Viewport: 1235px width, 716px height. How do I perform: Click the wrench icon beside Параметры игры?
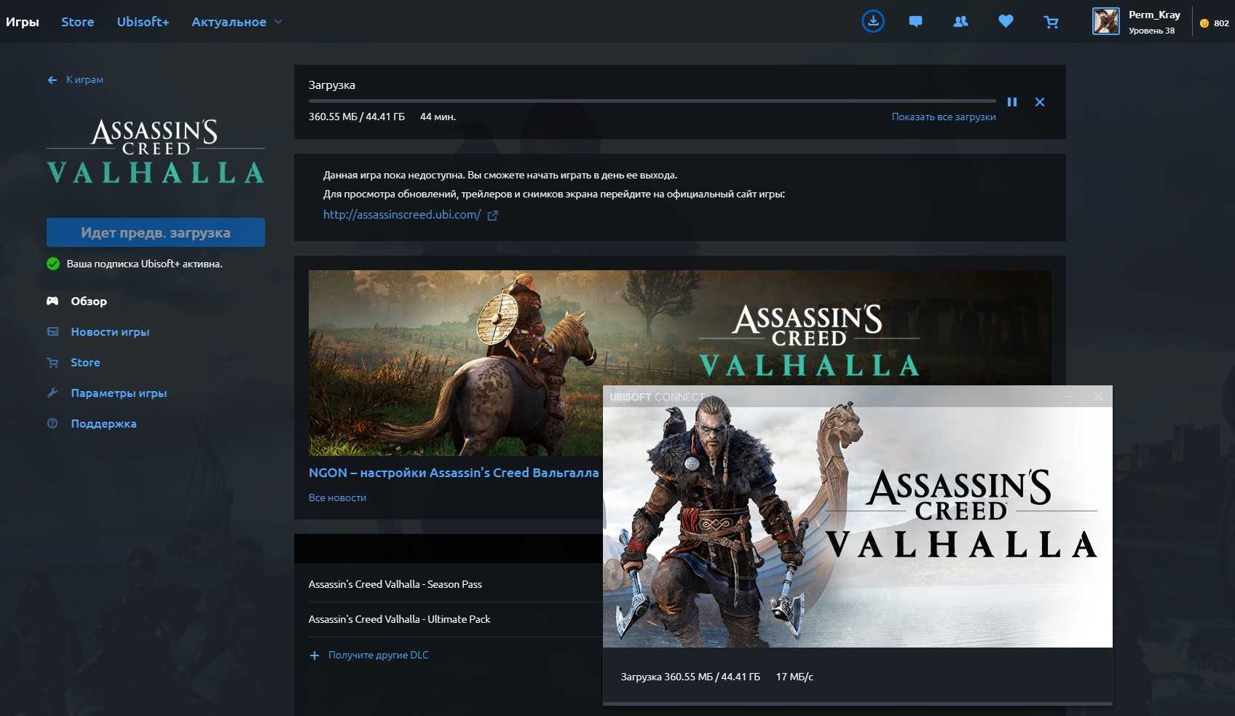52,393
